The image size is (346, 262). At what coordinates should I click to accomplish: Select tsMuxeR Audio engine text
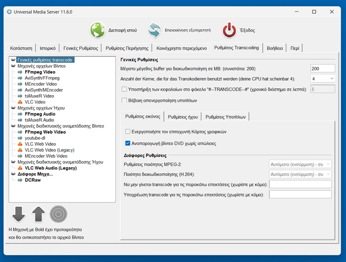[39, 120]
